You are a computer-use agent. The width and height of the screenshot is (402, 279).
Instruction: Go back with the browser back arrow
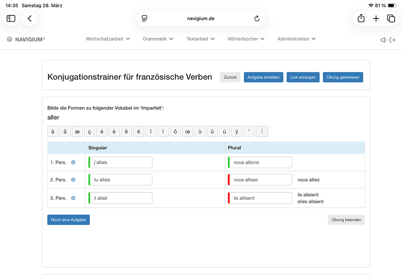click(x=30, y=18)
